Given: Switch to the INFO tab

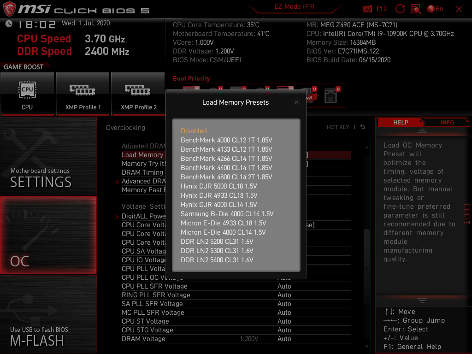Looking at the screenshot, I should [447, 122].
